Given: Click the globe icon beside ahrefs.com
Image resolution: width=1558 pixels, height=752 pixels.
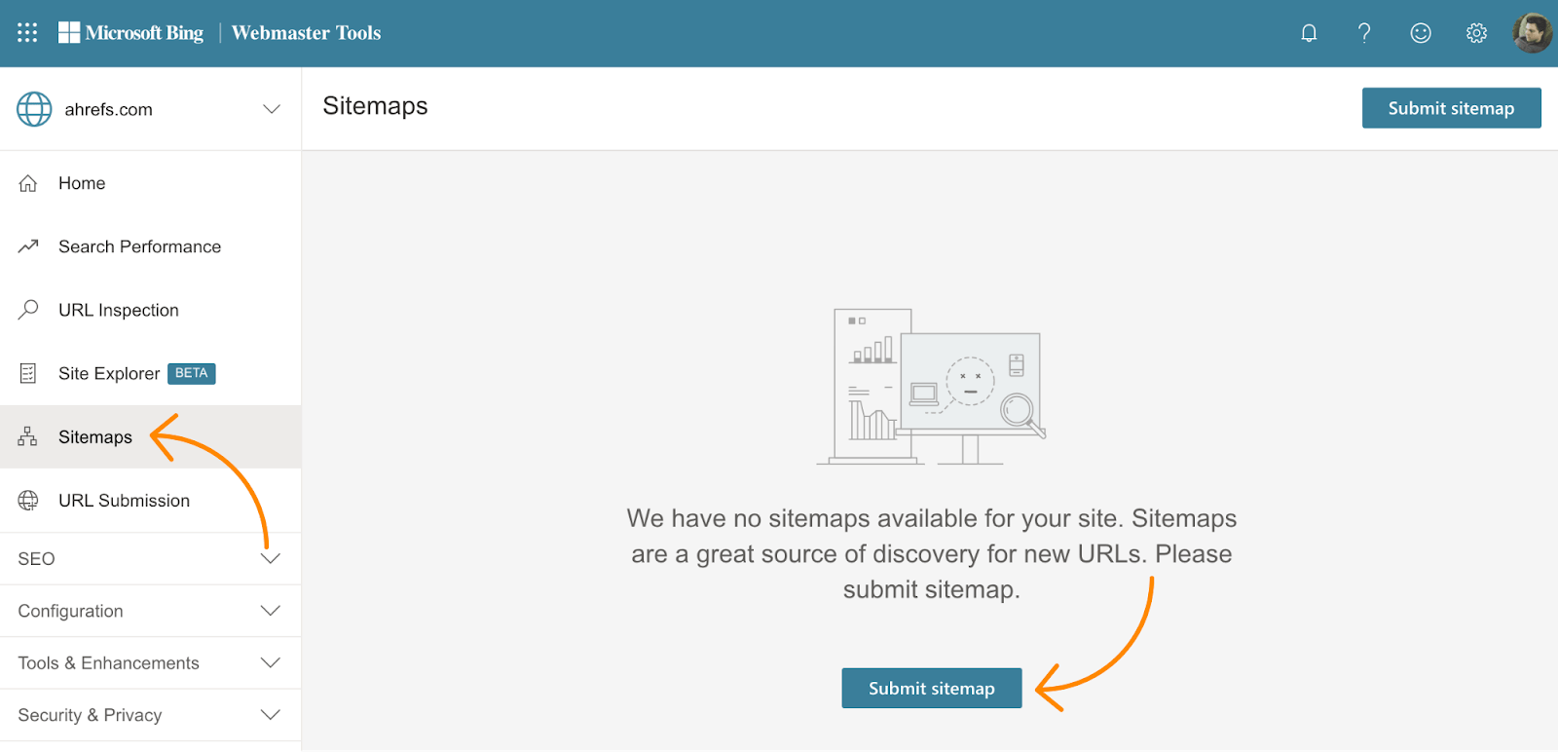Looking at the screenshot, I should tap(34, 109).
